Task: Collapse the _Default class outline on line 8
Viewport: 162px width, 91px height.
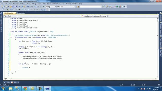Action: [x=11, y=32]
